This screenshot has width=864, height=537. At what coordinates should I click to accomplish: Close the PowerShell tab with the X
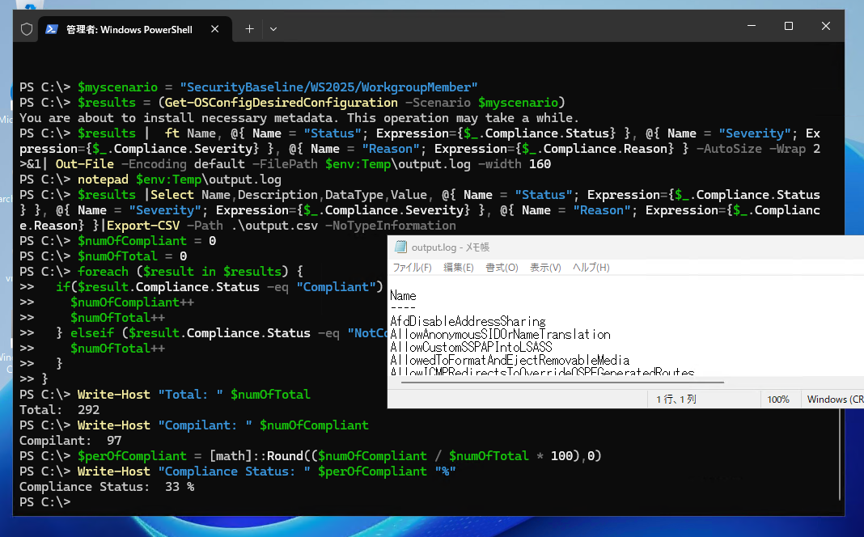(x=214, y=28)
